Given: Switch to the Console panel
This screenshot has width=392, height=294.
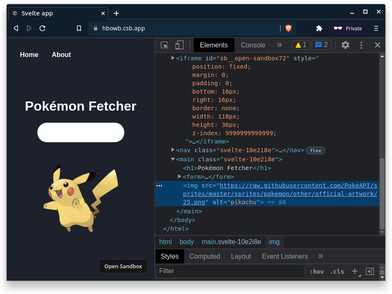Looking at the screenshot, I should [253, 45].
